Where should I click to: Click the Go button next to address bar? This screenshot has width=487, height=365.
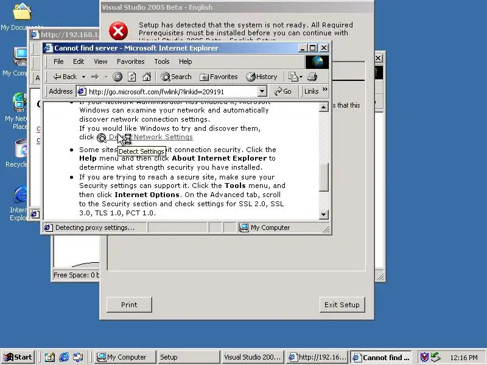(283, 92)
